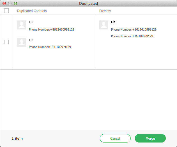The height and width of the screenshot is (147, 177).
Task: Check the select-all checkbox beside Duplicated Contacts
Action: coord(6,11)
